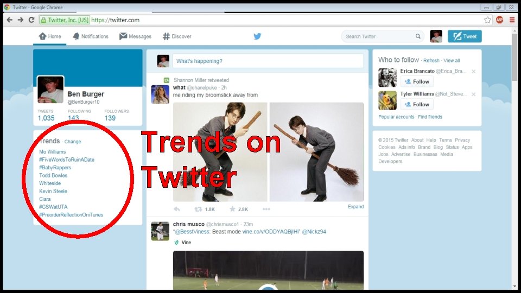The width and height of the screenshot is (521, 293).
Task: Go forward with the browser forward arrow
Action: coord(21,20)
